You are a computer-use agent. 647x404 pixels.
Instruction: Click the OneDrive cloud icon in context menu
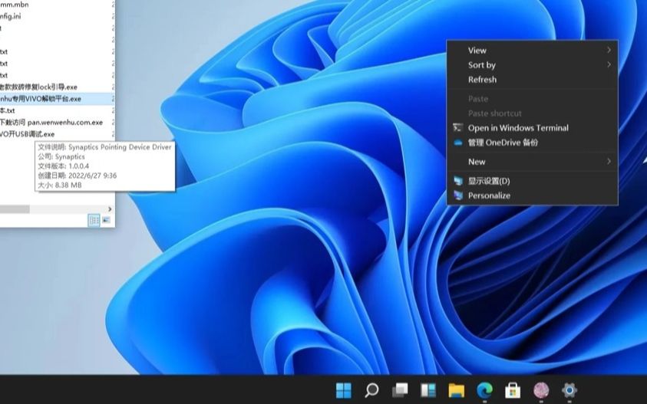click(457, 143)
